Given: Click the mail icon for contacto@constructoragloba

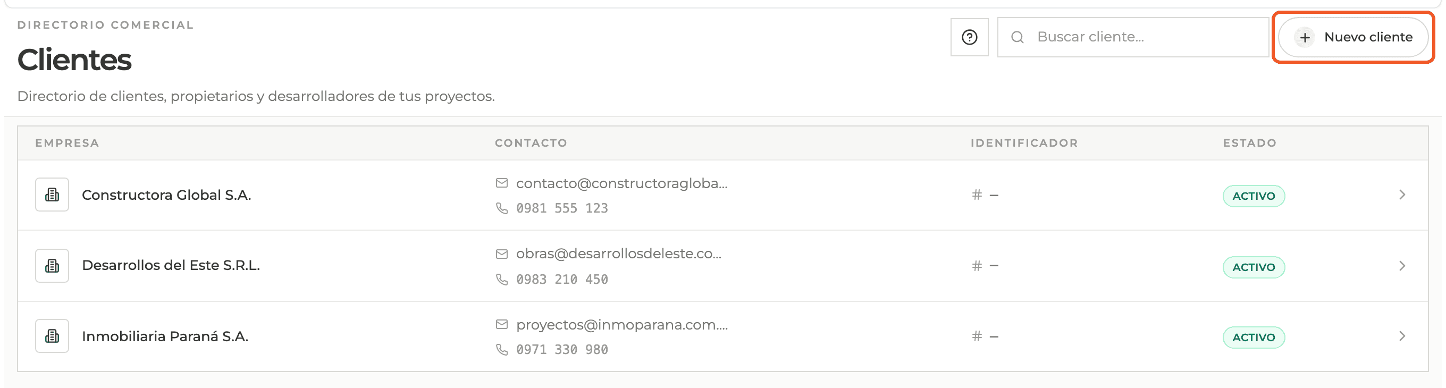Looking at the screenshot, I should 502,183.
